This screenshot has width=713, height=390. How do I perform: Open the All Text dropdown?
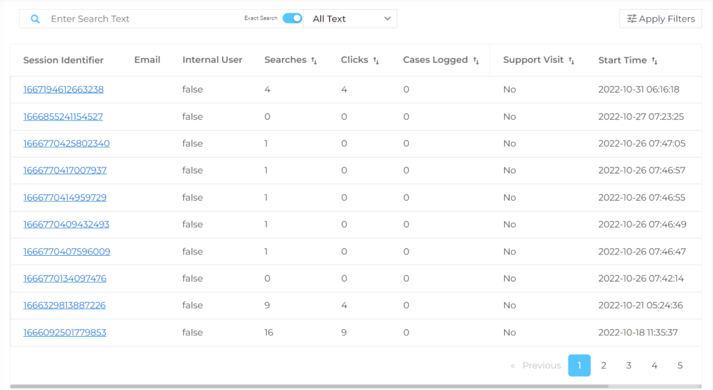tap(351, 19)
